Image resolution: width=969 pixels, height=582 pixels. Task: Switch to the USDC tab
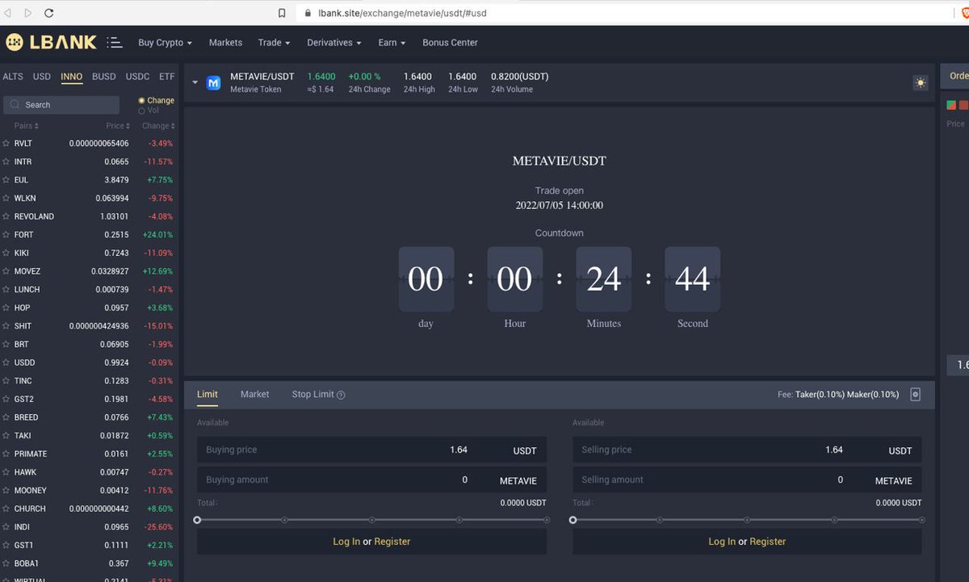click(136, 76)
